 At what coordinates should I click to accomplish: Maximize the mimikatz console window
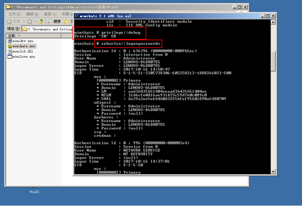[x=268, y=16]
